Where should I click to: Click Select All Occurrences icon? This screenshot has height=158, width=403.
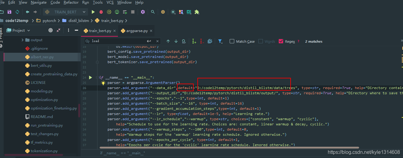pyautogui.click(x=210, y=41)
